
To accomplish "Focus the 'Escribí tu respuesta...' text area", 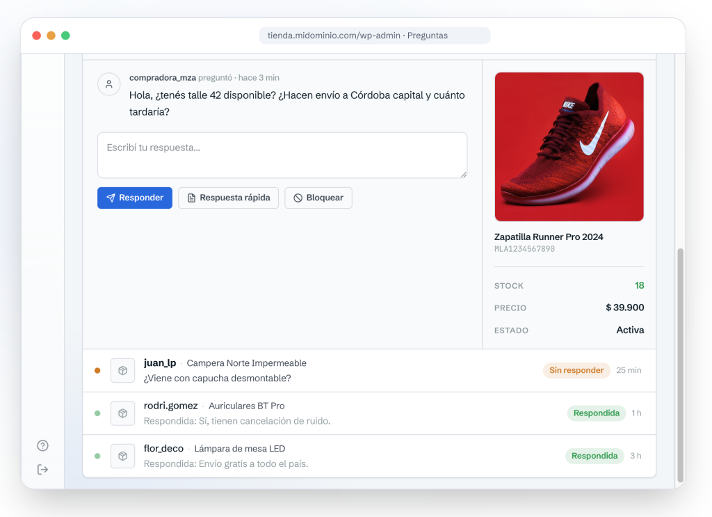I will pos(282,155).
